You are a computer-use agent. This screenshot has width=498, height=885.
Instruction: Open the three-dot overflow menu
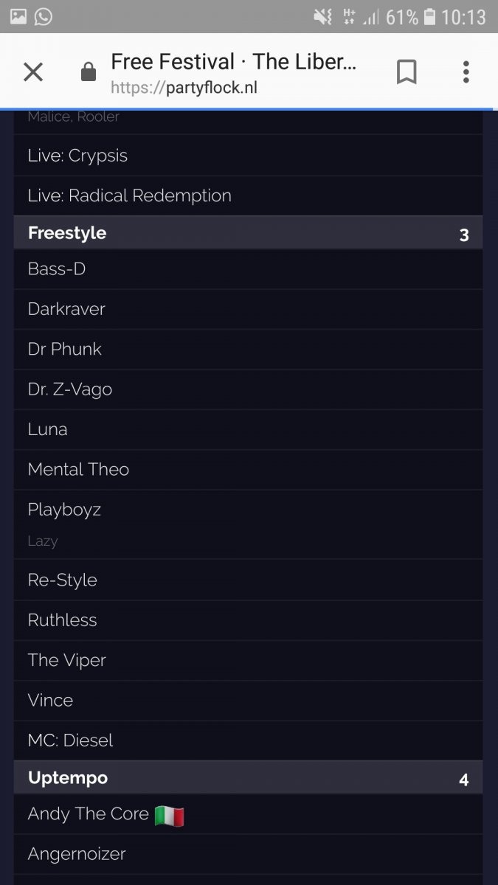click(x=466, y=72)
